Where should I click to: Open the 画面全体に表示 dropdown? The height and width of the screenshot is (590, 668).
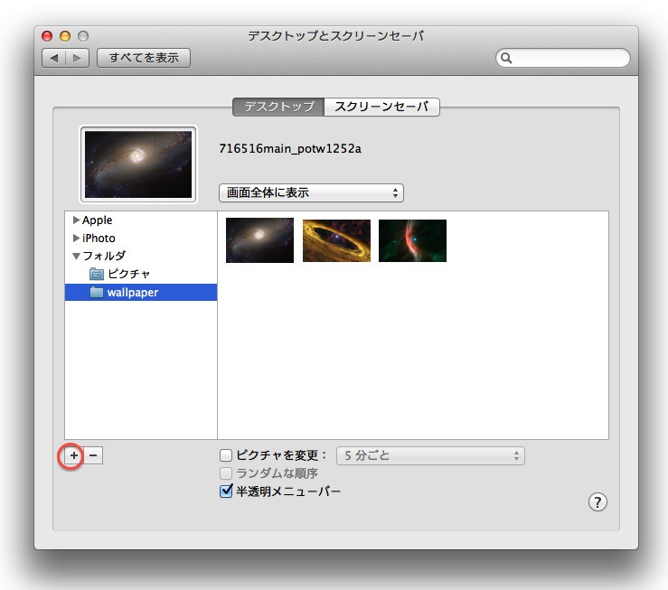[x=311, y=192]
